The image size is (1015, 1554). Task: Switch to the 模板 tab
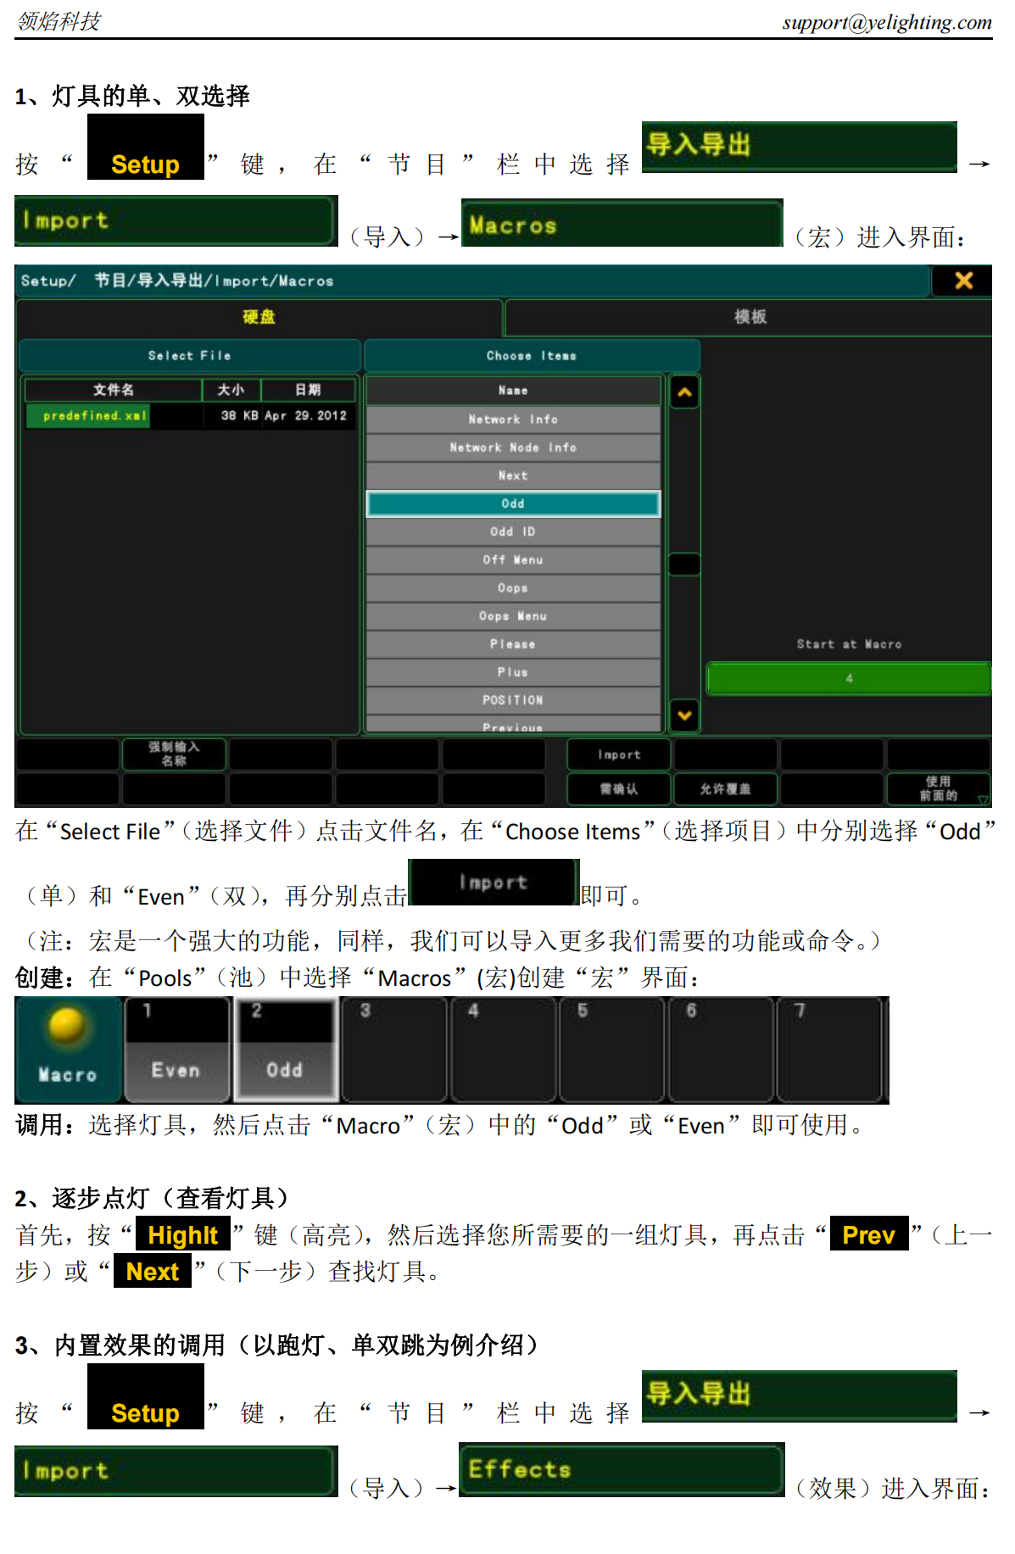click(x=750, y=317)
